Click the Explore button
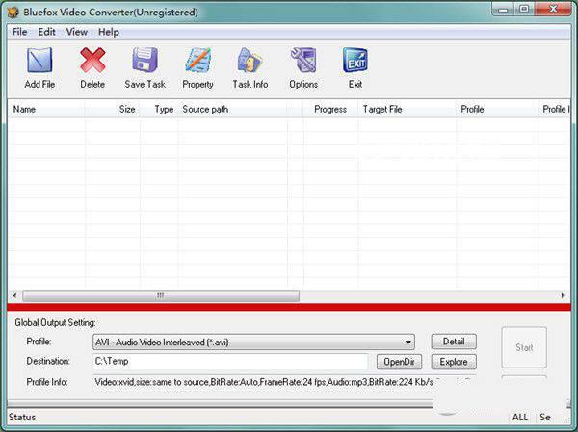This screenshot has width=578, height=432. pyautogui.click(x=454, y=362)
